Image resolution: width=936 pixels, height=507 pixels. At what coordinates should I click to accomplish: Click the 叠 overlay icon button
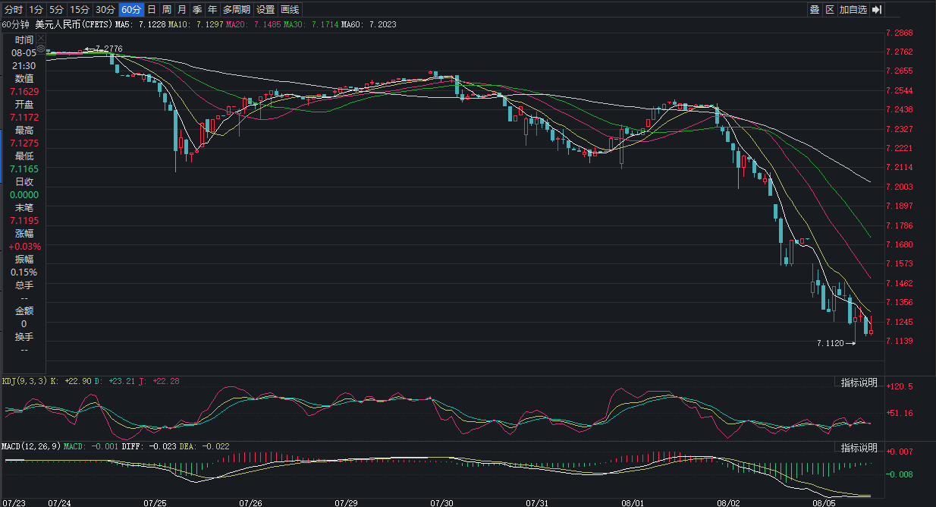point(814,10)
